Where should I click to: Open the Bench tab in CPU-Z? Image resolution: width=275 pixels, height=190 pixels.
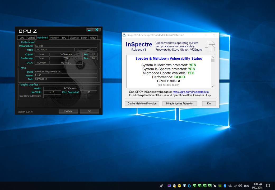coord(84,38)
